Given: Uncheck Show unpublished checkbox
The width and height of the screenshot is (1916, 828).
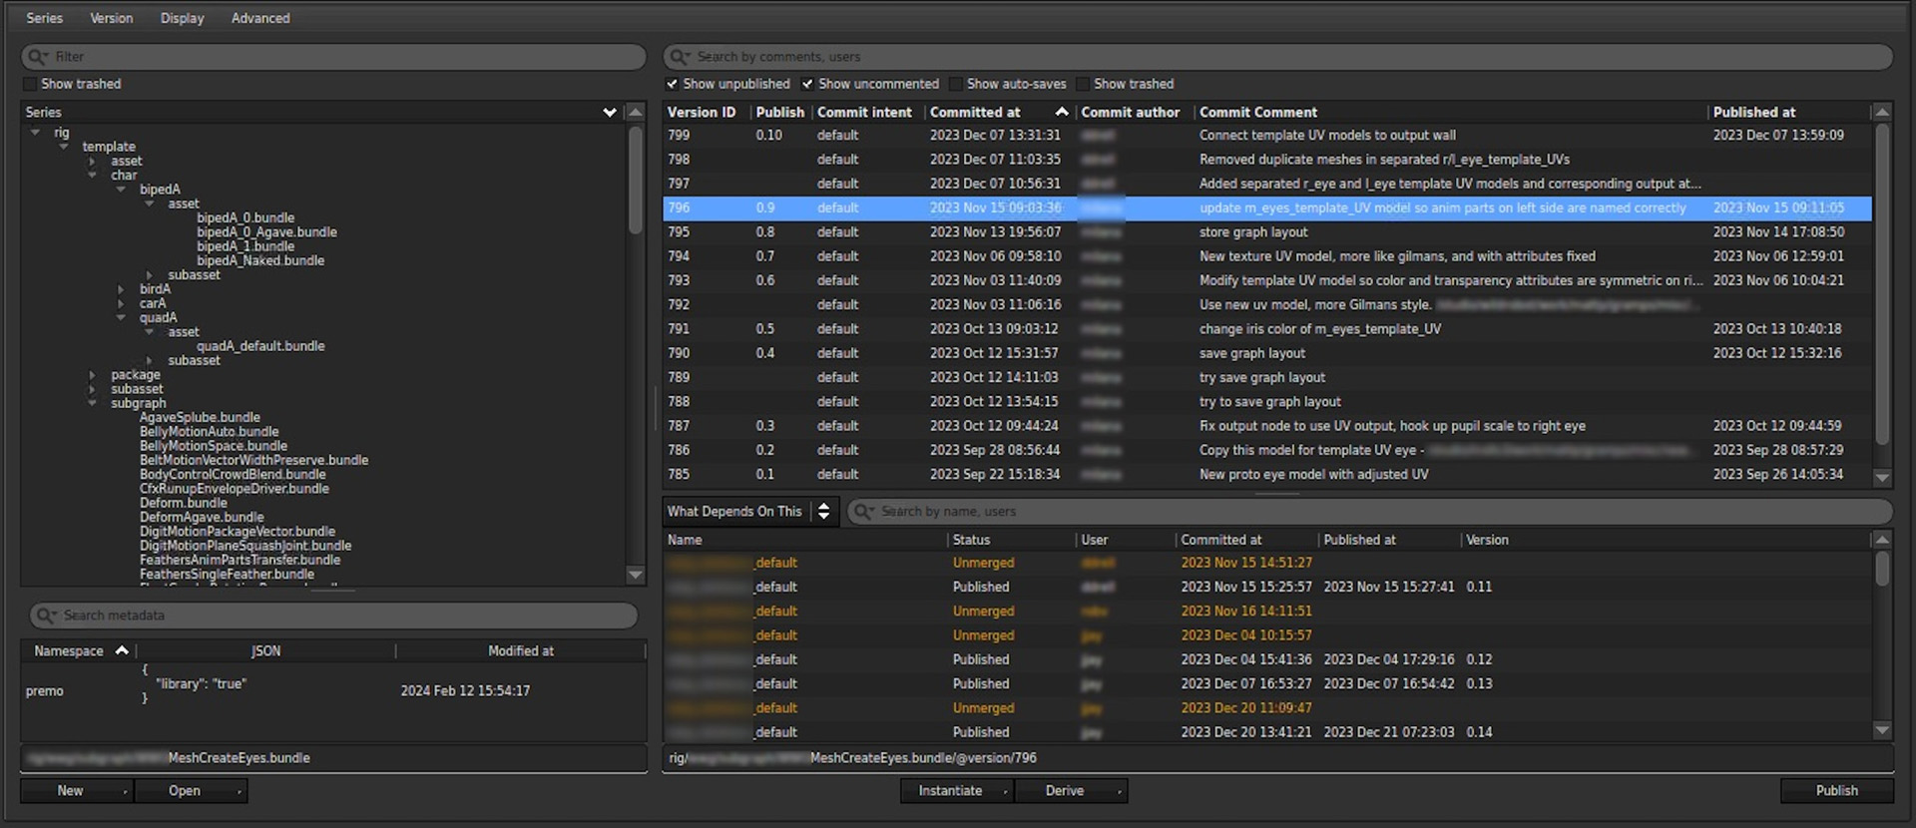Looking at the screenshot, I should coord(673,84).
